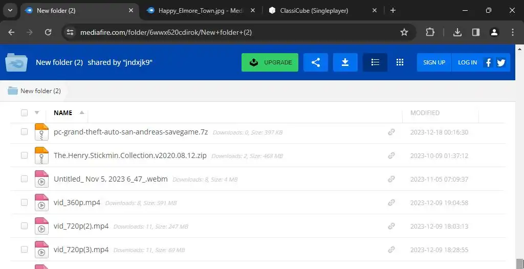The image size is (524, 269).
Task: Switch to grid view icon
Action: pos(400,62)
